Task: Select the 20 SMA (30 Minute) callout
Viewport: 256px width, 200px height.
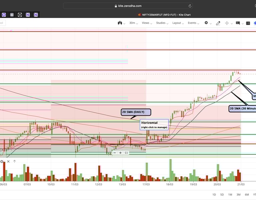Action: 242,109
